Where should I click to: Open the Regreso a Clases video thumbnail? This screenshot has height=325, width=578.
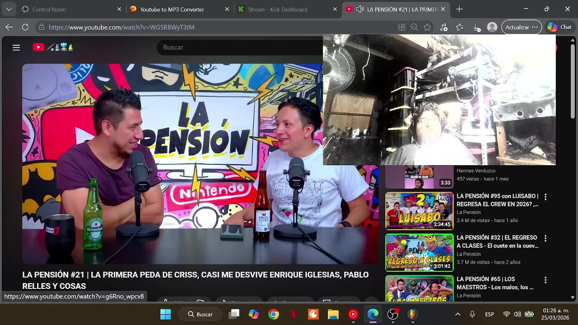419,252
